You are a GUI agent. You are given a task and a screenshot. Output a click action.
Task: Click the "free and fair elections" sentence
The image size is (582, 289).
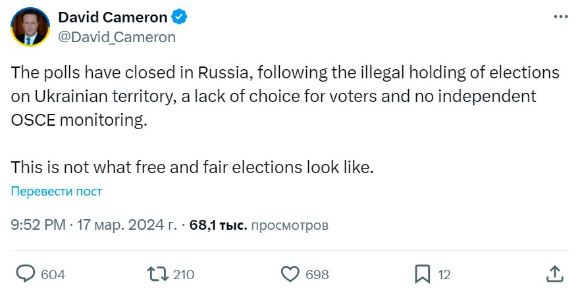(193, 167)
